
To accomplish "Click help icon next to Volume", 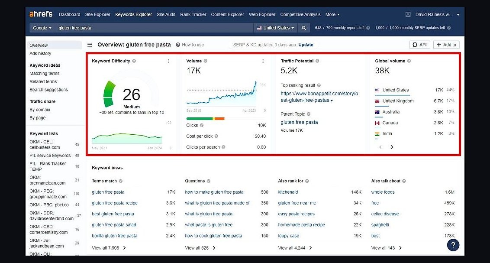I will click(205, 61).
